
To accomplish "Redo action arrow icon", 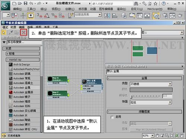I will pos(39,3).
